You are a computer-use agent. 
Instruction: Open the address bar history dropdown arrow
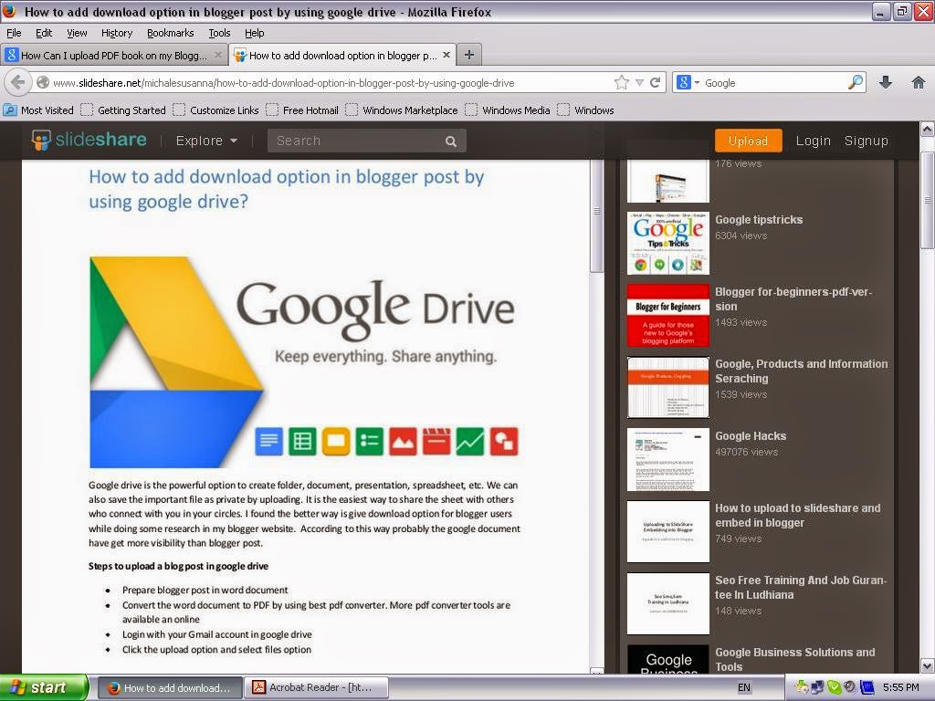[639, 82]
